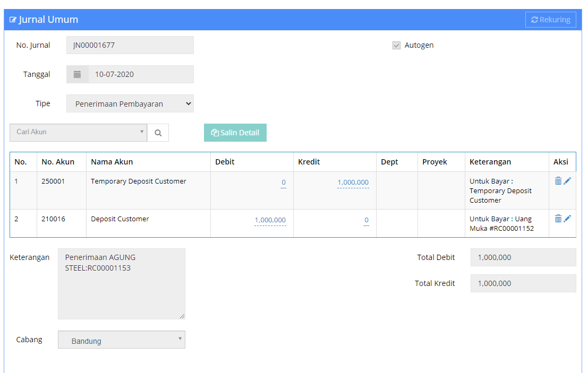Click the Keterangan text area
Viewport: 588px width, 373px height.
122,284
